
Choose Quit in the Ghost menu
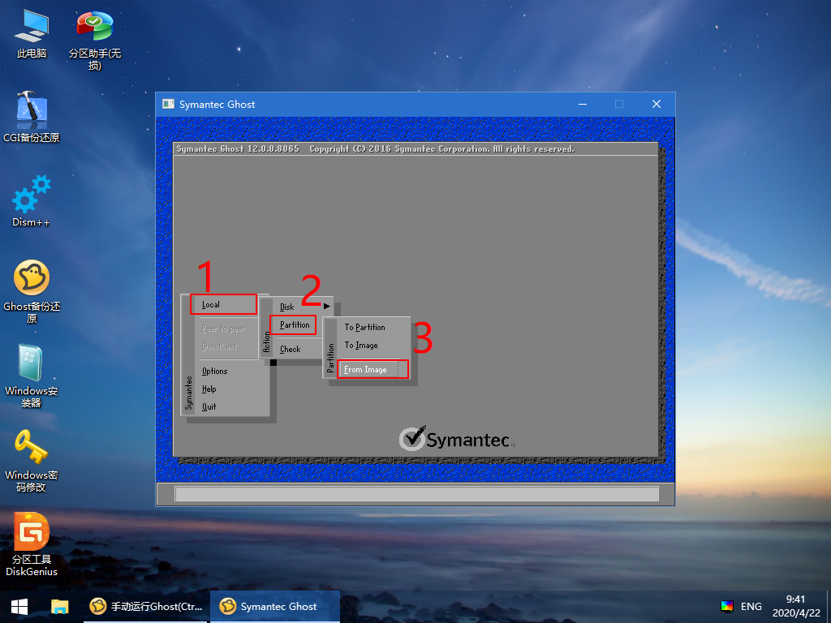209,406
